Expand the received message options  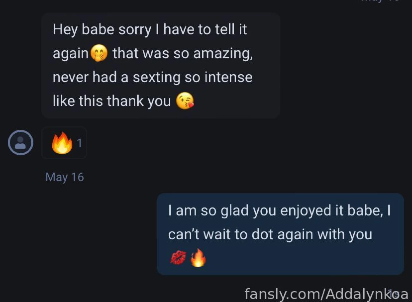160,64
